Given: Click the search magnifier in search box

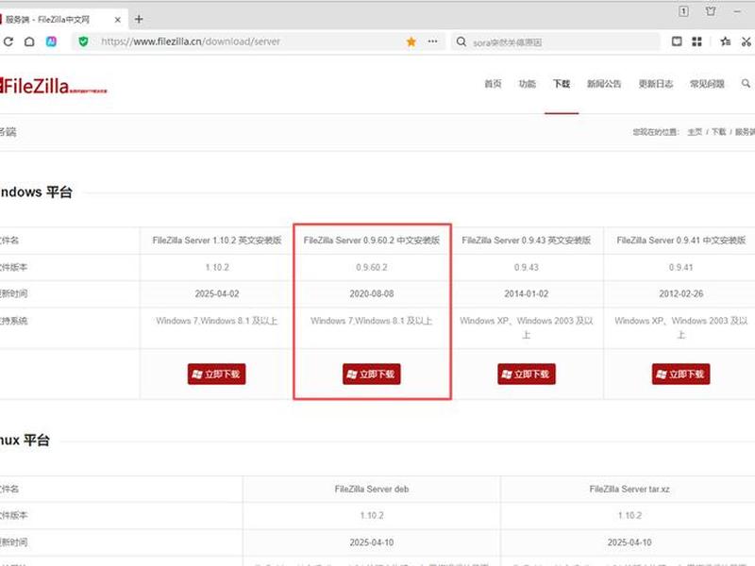Looking at the screenshot, I should [461, 42].
